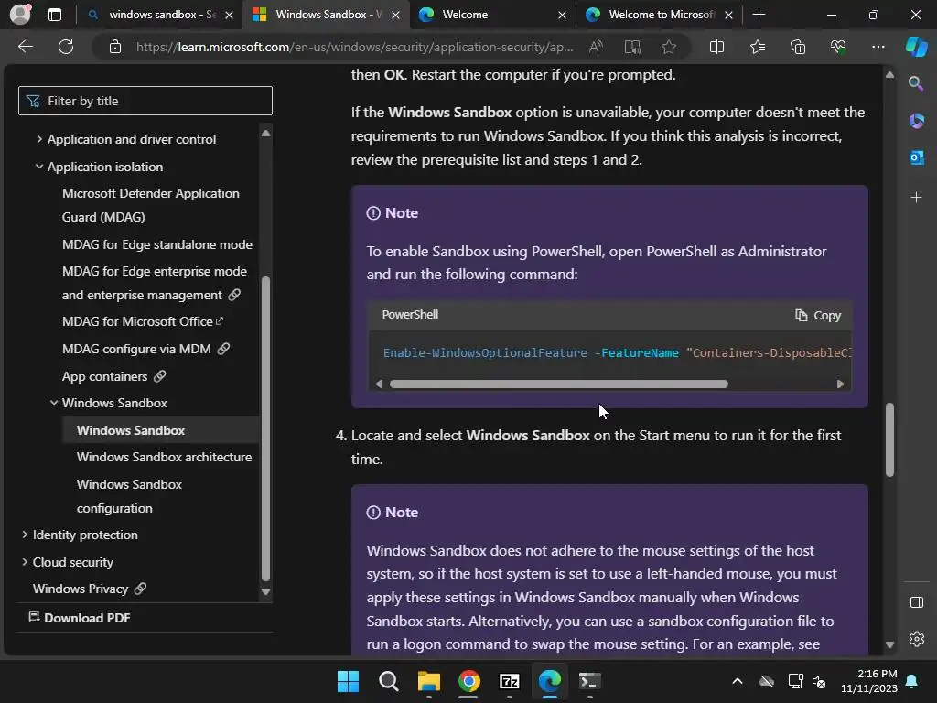Open sidebar settings gear
This screenshot has height=703, width=937.
click(916, 639)
